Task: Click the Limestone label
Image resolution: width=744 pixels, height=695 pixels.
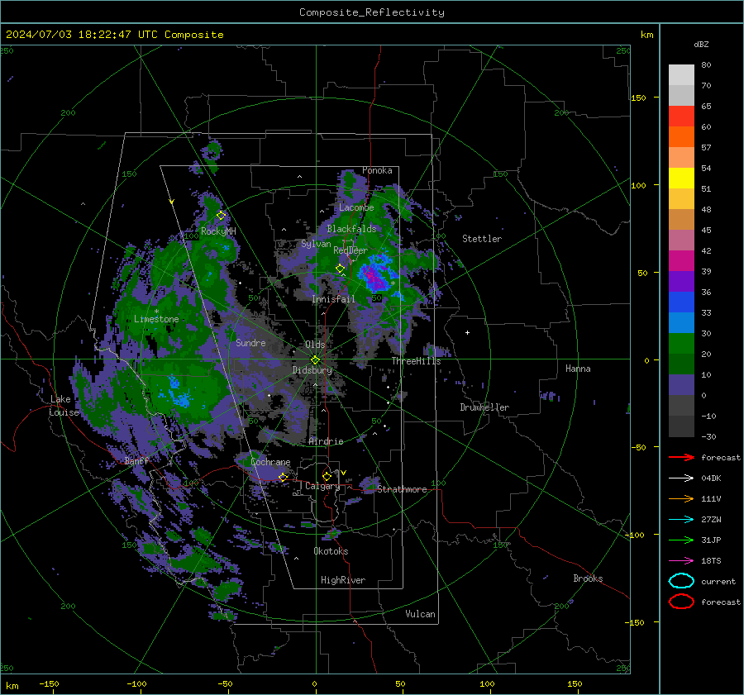Action: point(156,319)
